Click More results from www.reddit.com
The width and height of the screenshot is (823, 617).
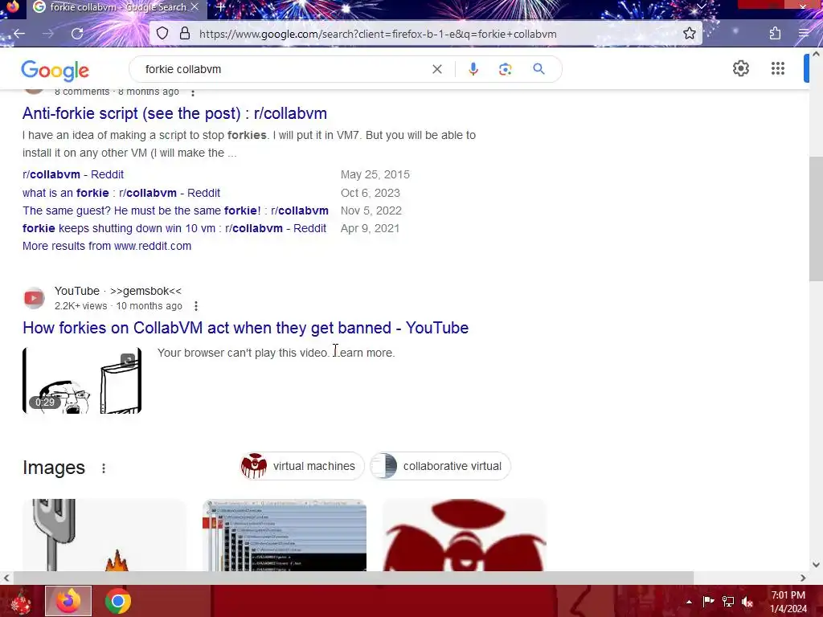(x=107, y=246)
